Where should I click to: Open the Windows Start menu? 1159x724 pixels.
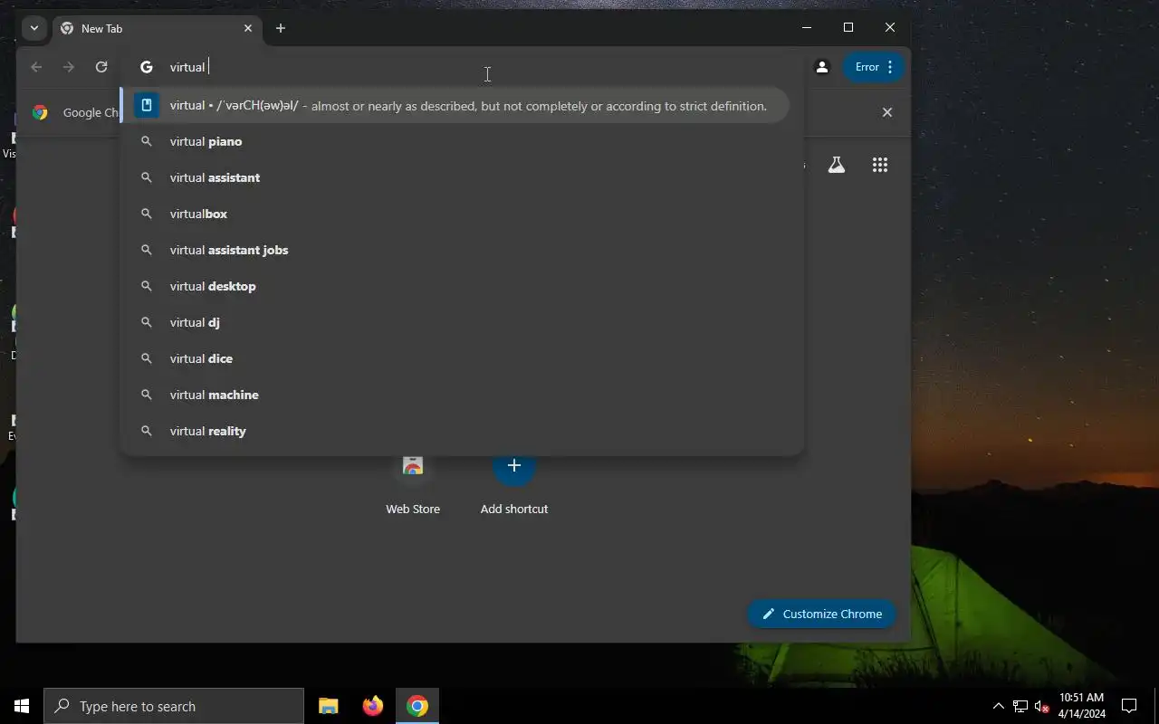click(x=22, y=706)
